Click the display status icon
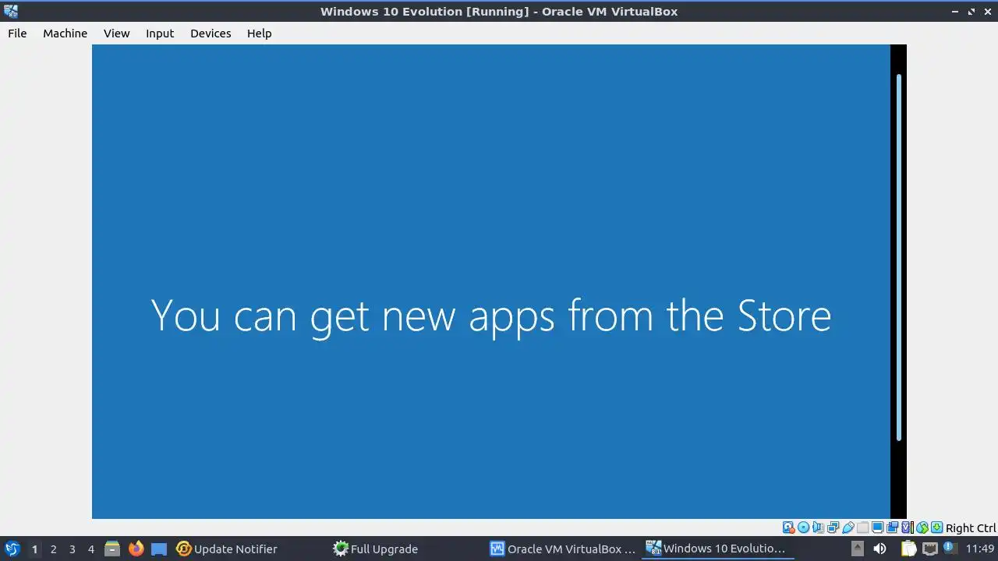 coord(877,527)
